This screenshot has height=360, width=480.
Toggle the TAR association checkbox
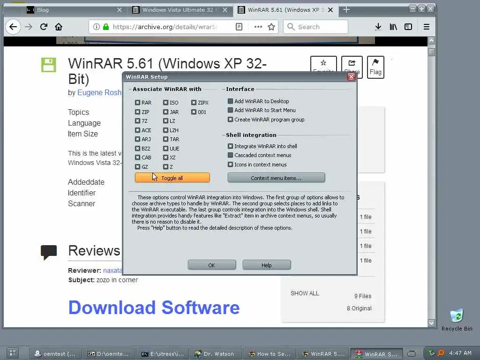[x=165, y=139]
